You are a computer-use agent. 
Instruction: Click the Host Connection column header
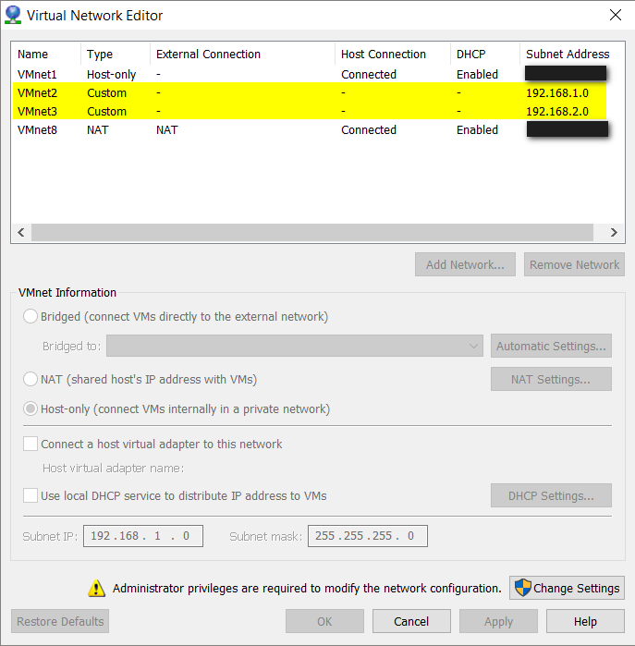pyautogui.click(x=393, y=54)
